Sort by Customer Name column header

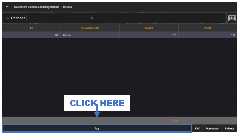pos(90,28)
